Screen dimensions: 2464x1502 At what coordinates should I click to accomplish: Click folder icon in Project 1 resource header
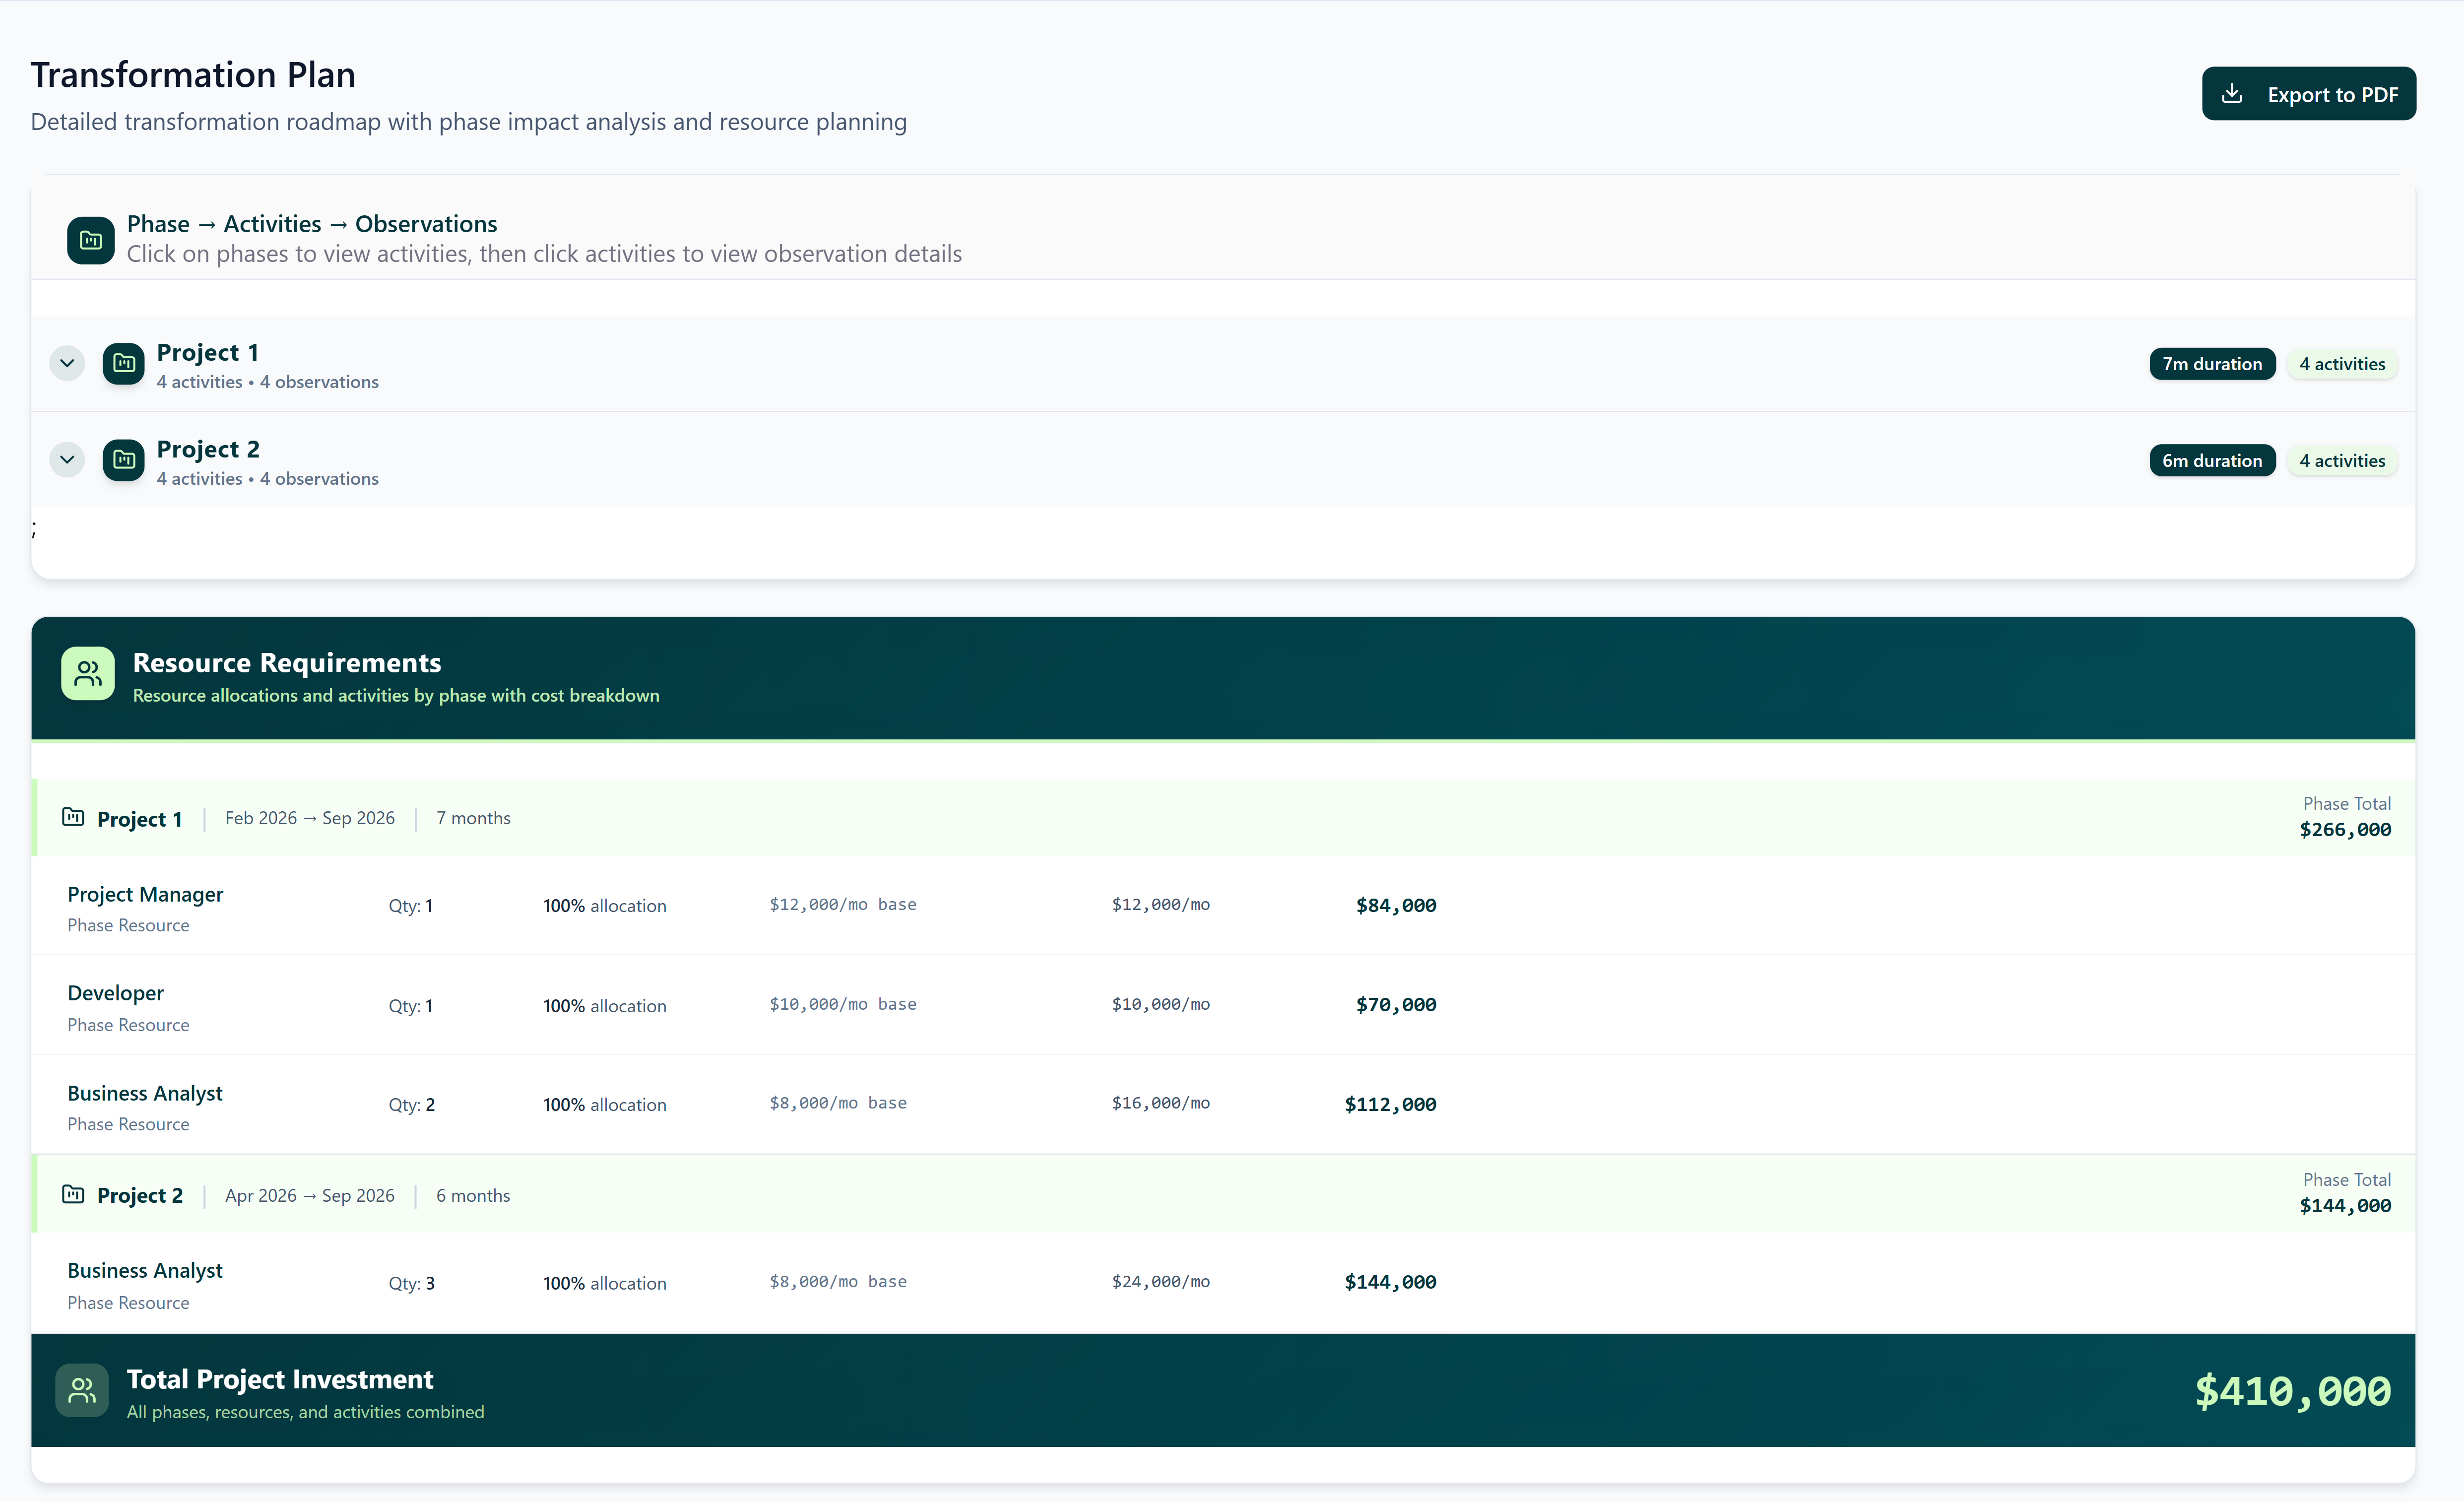[73, 817]
